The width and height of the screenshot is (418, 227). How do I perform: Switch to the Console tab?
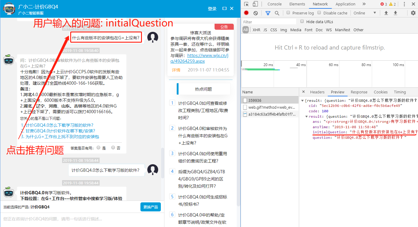tap(274, 4)
